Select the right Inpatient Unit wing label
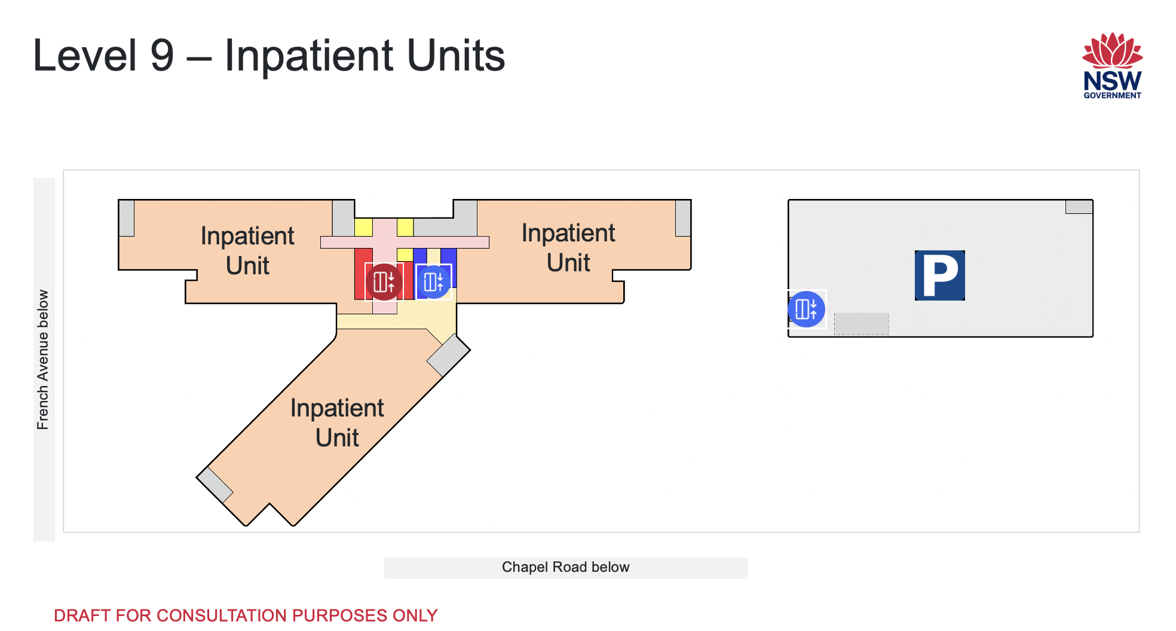This screenshot has width=1176, height=631. (x=568, y=247)
